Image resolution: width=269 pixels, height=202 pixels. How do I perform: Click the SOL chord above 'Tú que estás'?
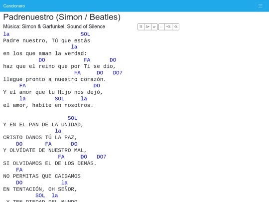[x=85, y=34]
